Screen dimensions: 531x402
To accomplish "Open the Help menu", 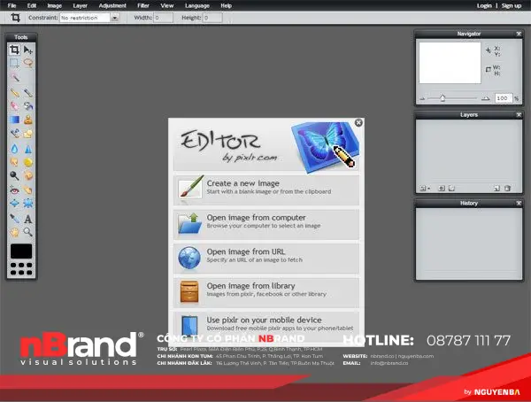I will [x=227, y=5].
